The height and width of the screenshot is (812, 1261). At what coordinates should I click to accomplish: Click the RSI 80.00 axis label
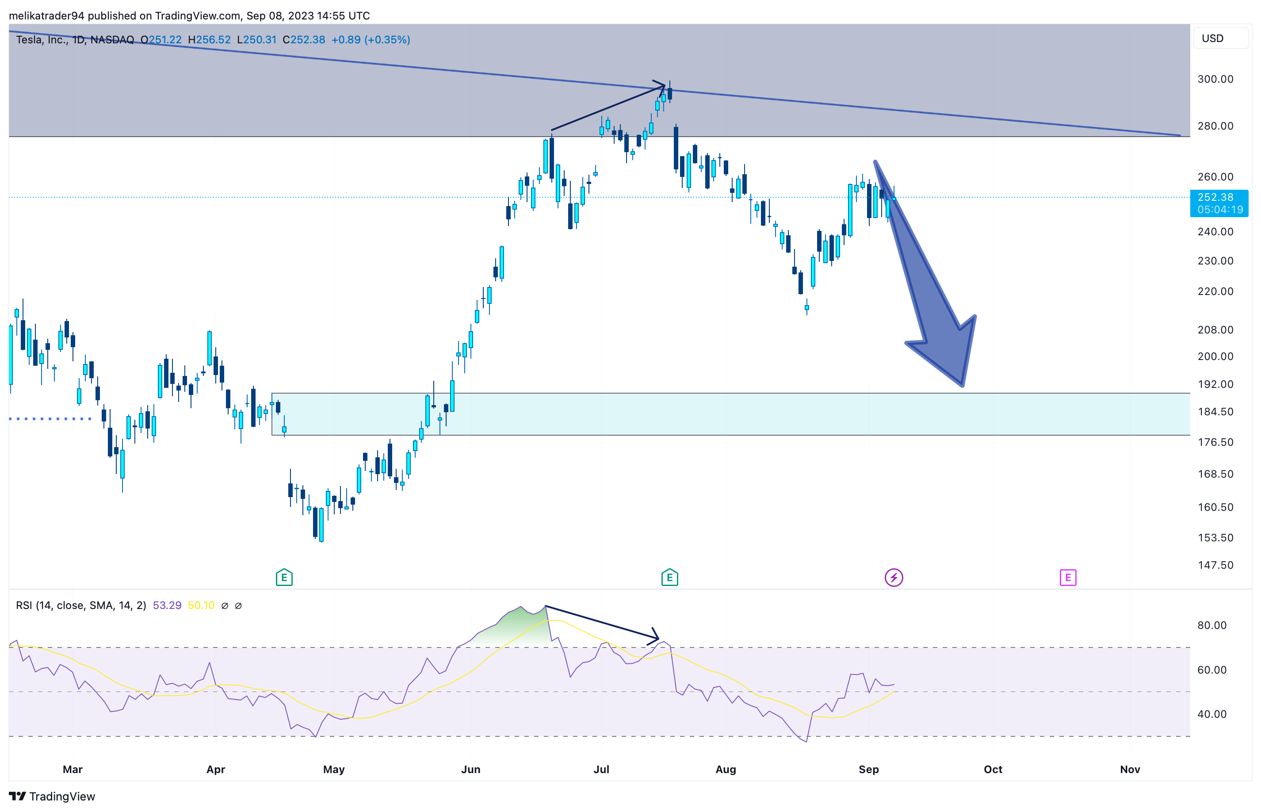point(1211,625)
